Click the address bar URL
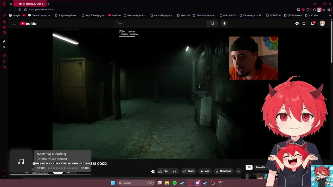This screenshot has height=187, width=333. (42, 10)
